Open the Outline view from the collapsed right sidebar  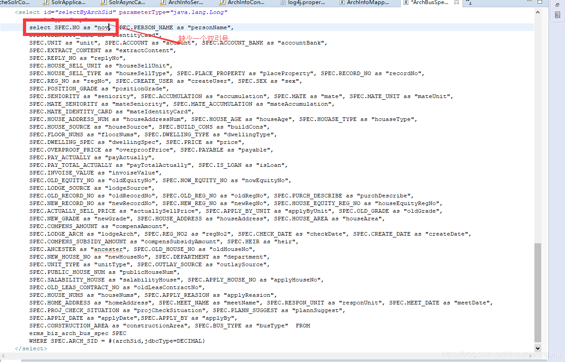[558, 15]
